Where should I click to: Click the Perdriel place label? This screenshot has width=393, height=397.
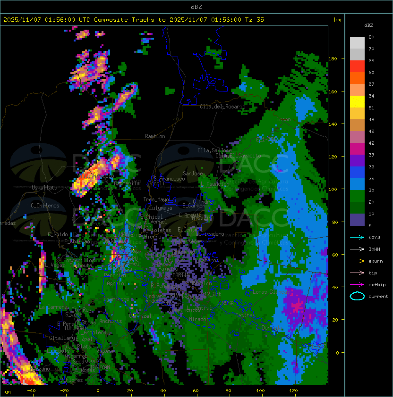(115, 275)
